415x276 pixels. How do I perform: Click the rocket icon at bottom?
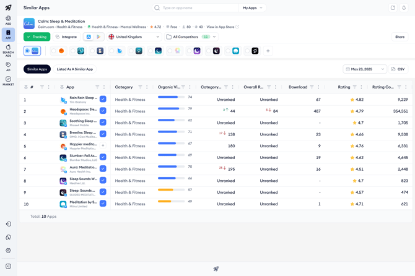(x=216, y=269)
